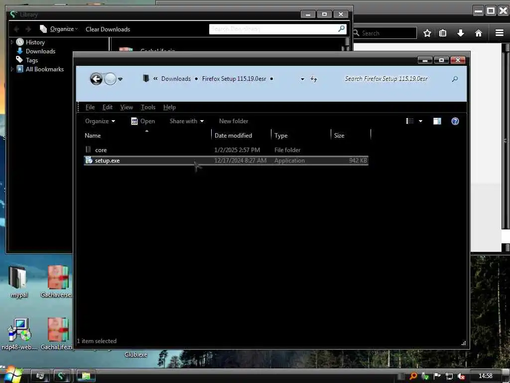Click the Explorer search magnifier icon

point(455,79)
